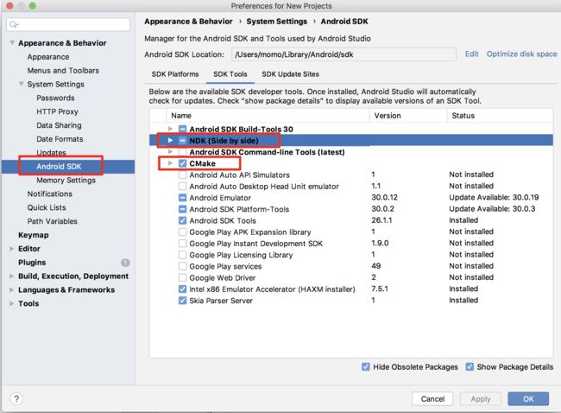Click the '26.1.1' version cell
Viewport: 561px width, 413px height.
pyautogui.click(x=381, y=220)
